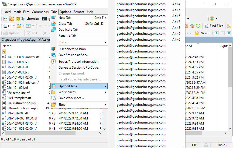Click the remote directory tree icon
Screen dimensions: 233x148
point(229,26)
